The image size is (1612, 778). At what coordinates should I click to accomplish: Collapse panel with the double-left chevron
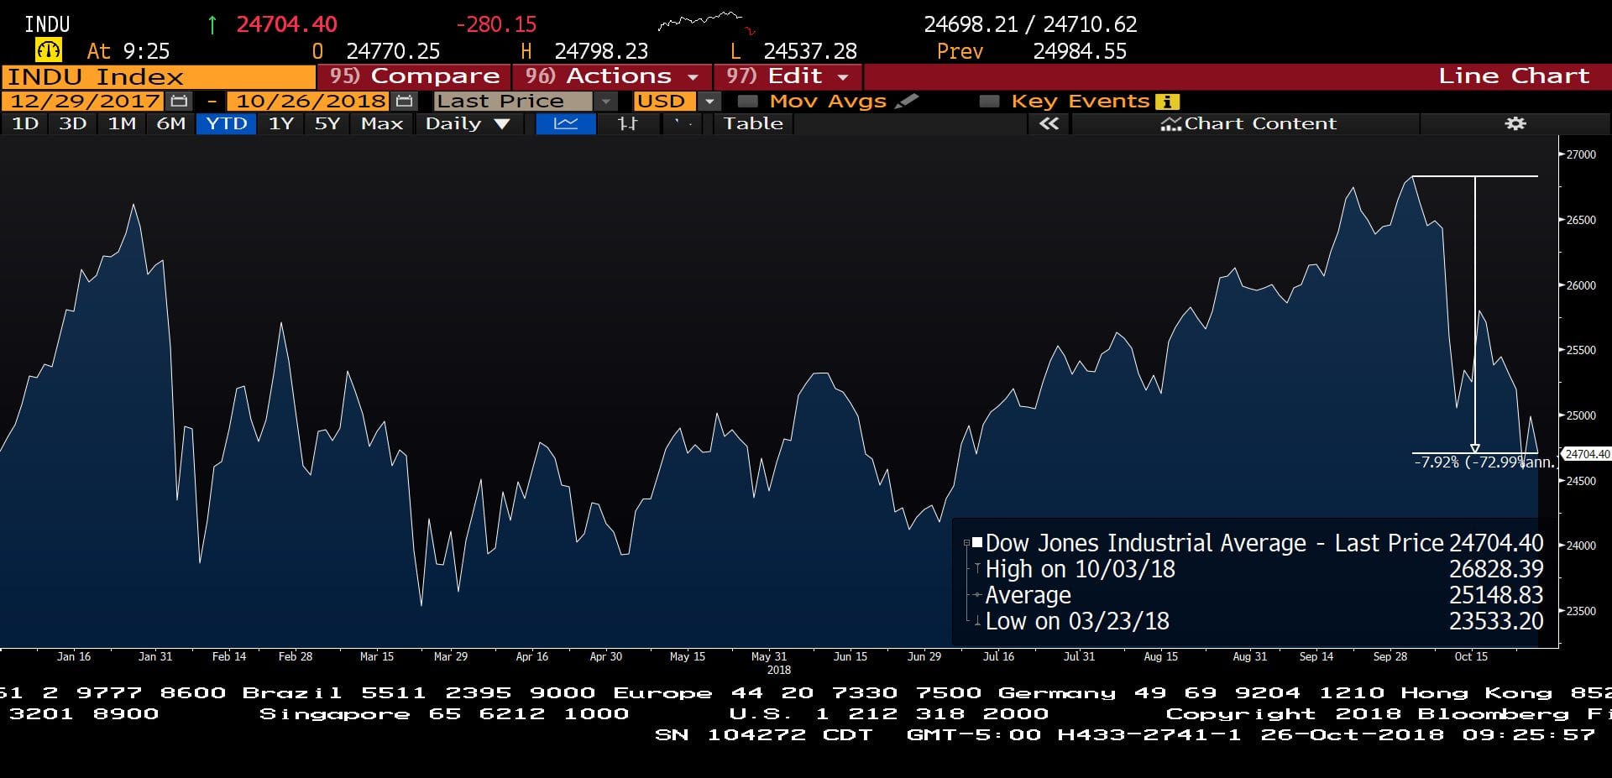coord(1049,123)
